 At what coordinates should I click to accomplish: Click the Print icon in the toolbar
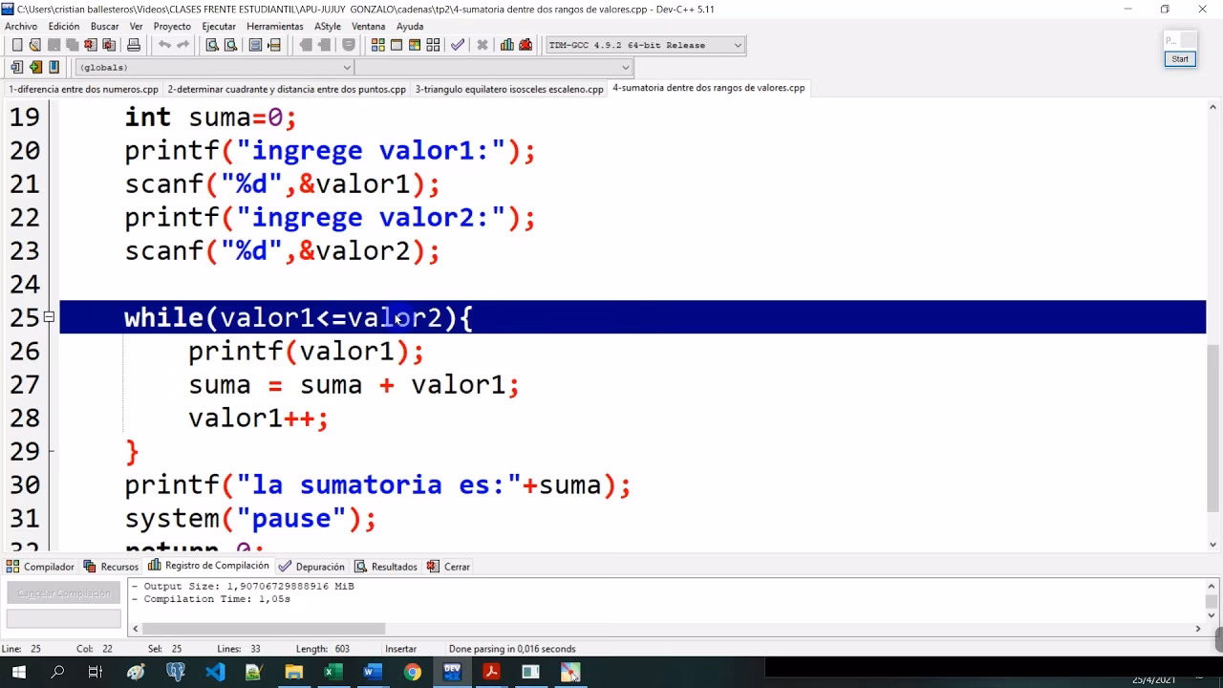click(135, 45)
